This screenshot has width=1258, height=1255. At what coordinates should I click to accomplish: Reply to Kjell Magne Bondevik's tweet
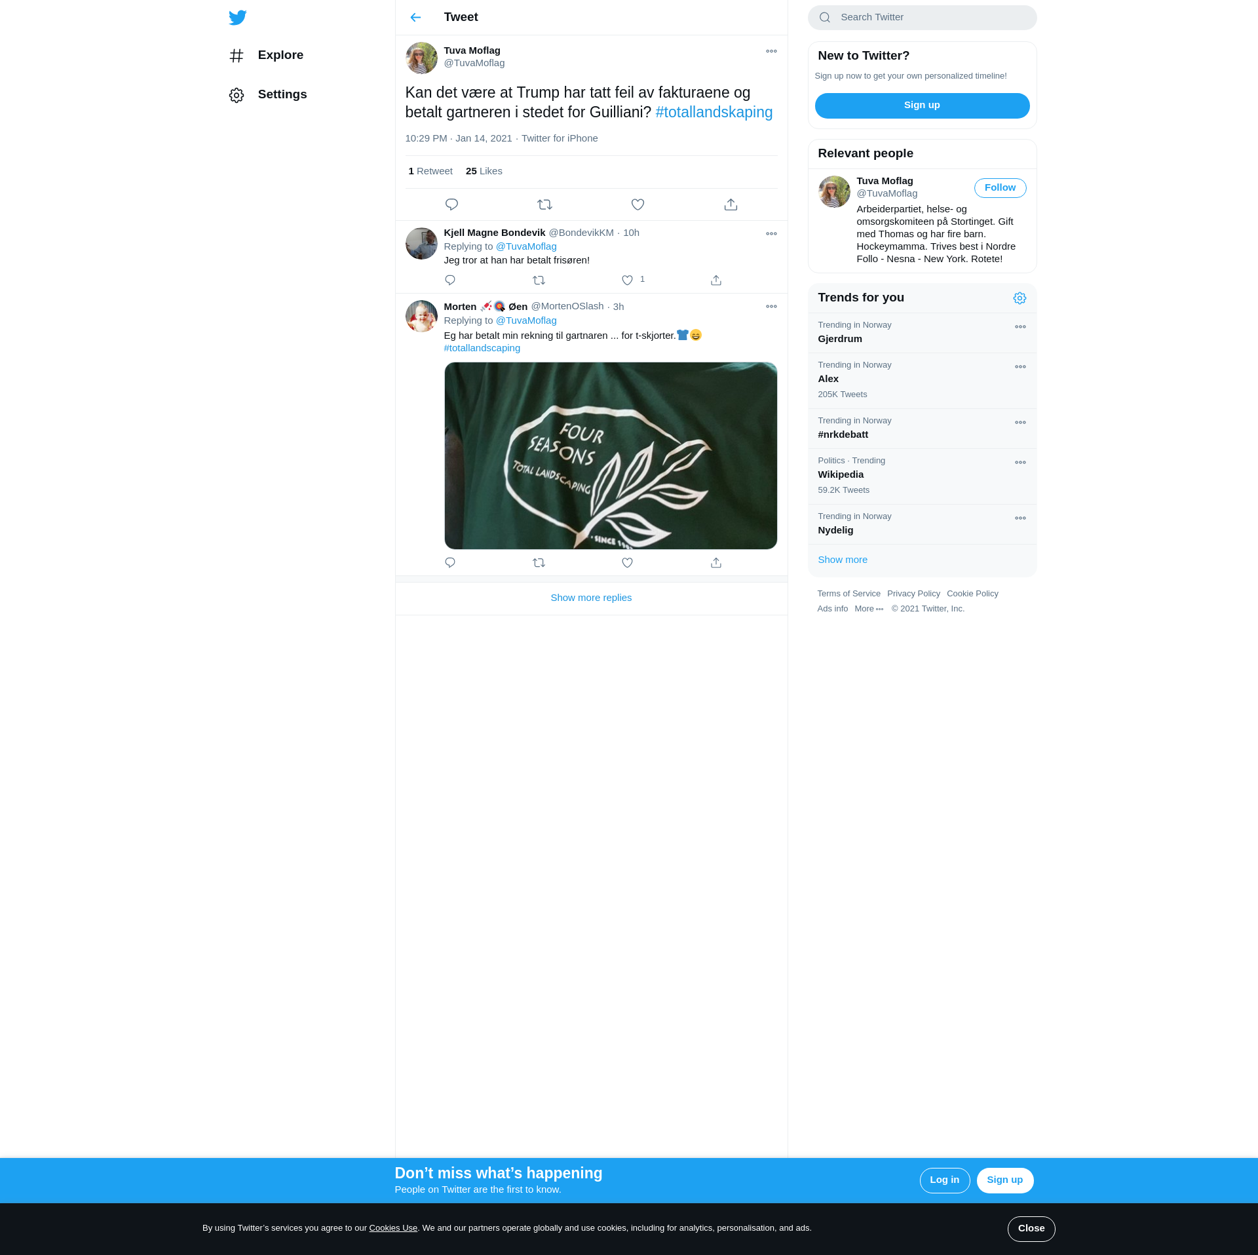pos(450,280)
